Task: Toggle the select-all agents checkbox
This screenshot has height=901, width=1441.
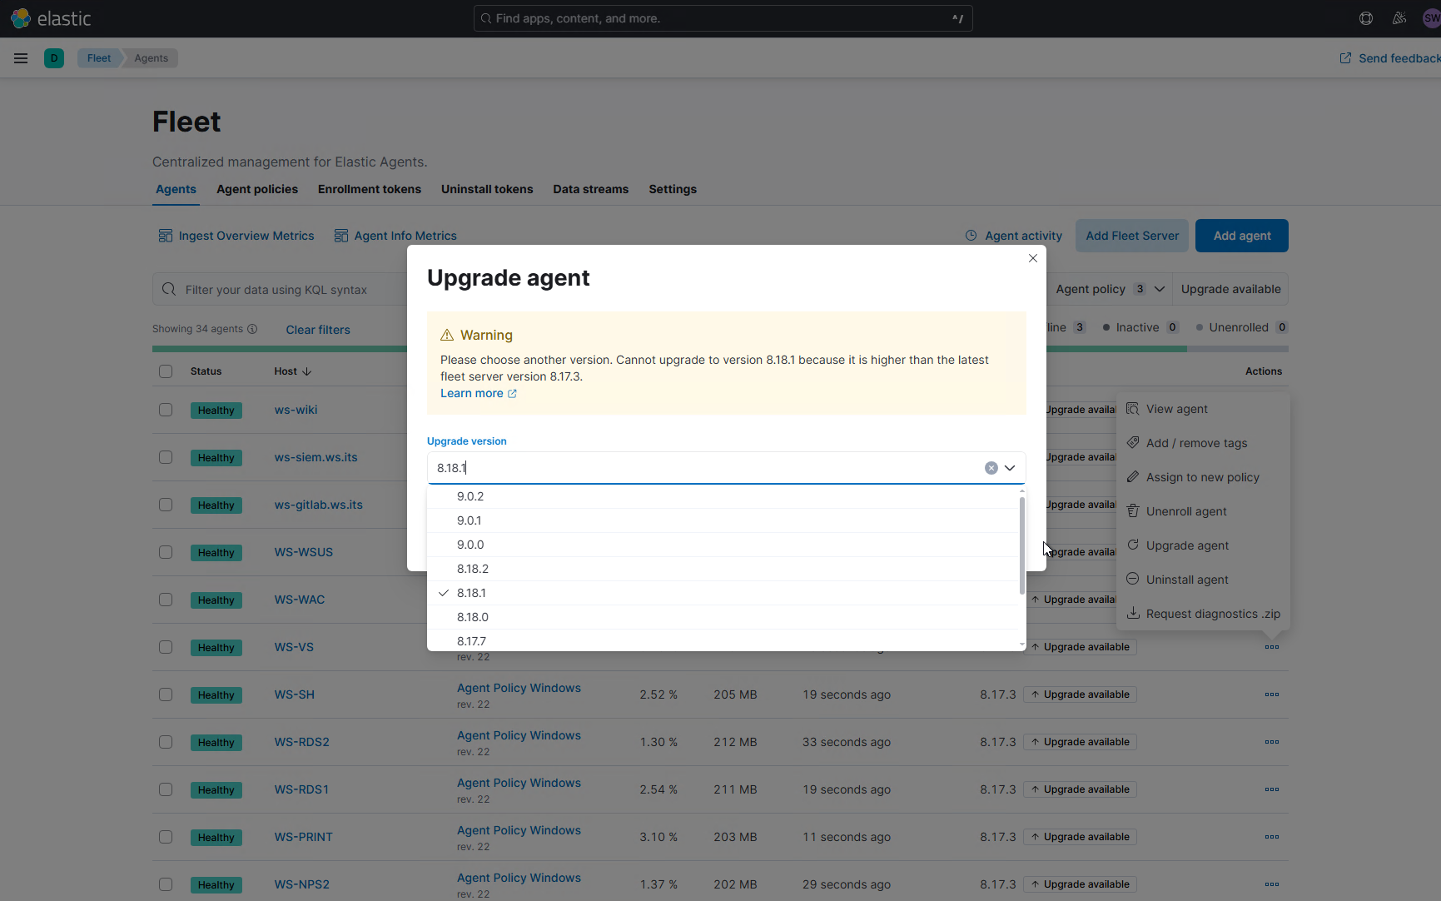Action: [x=166, y=371]
